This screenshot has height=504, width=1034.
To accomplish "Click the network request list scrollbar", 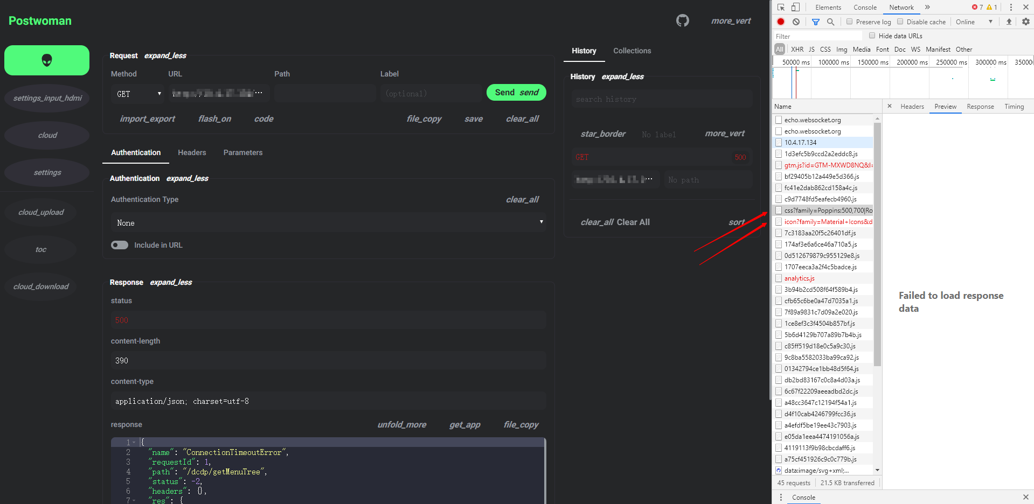I will click(x=877, y=244).
